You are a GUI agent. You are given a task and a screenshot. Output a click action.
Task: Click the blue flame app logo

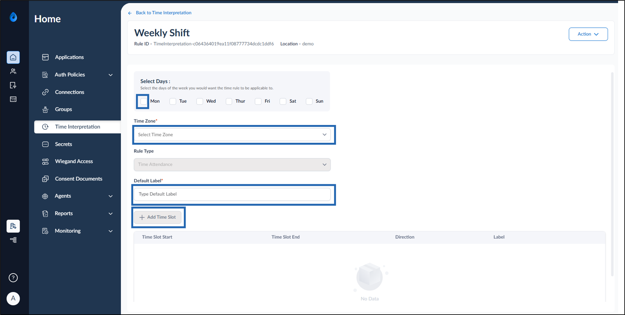pos(13,17)
